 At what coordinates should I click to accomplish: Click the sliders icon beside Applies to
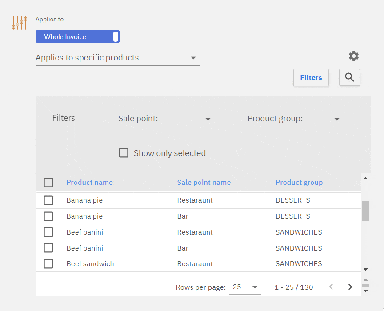coord(20,23)
